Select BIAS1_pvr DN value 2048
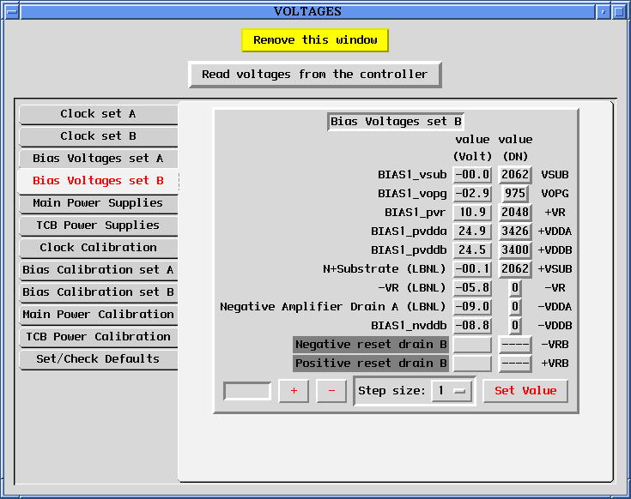This screenshot has height=499, width=631. point(515,213)
